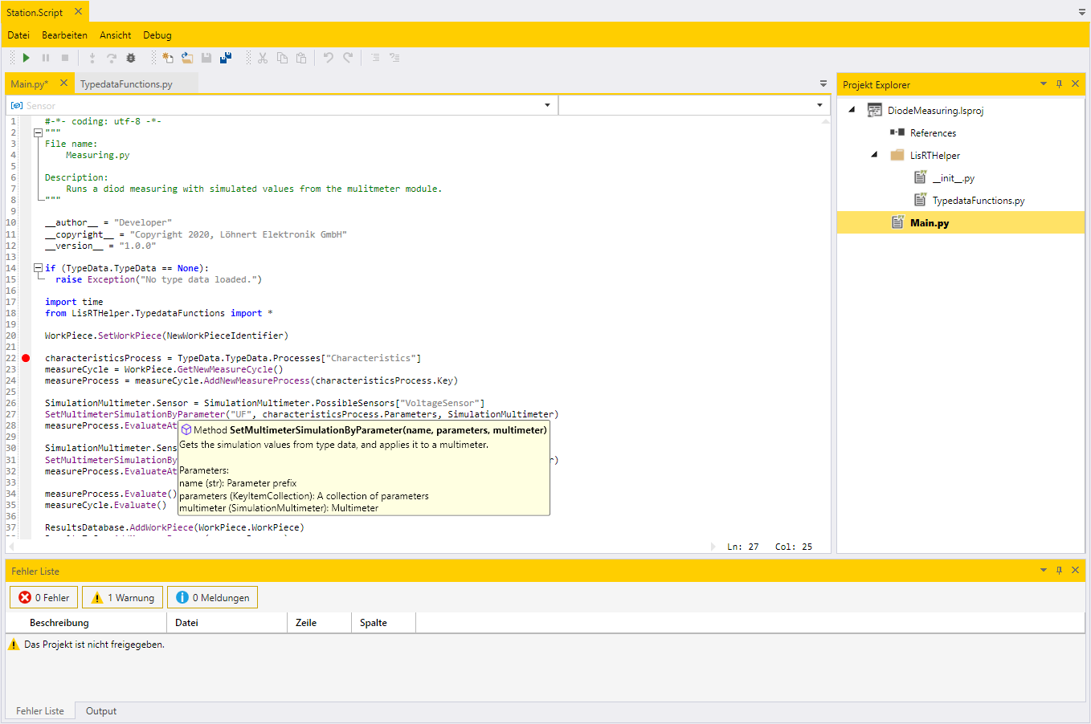Toggle the 0 Meldungen filter button
1091x724 pixels.
coord(213,598)
